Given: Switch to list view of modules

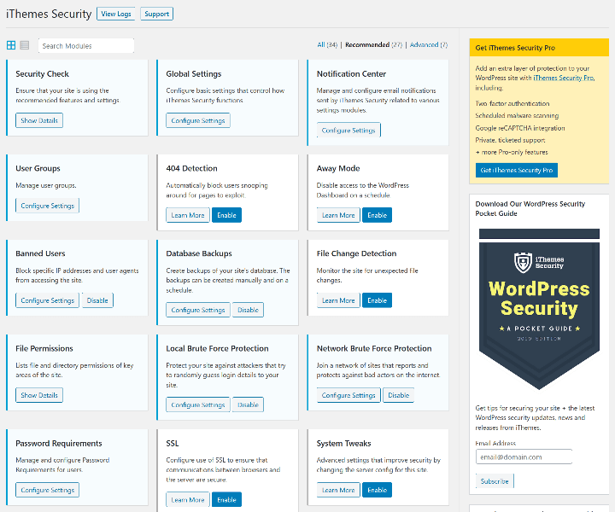Looking at the screenshot, I should click(x=25, y=45).
